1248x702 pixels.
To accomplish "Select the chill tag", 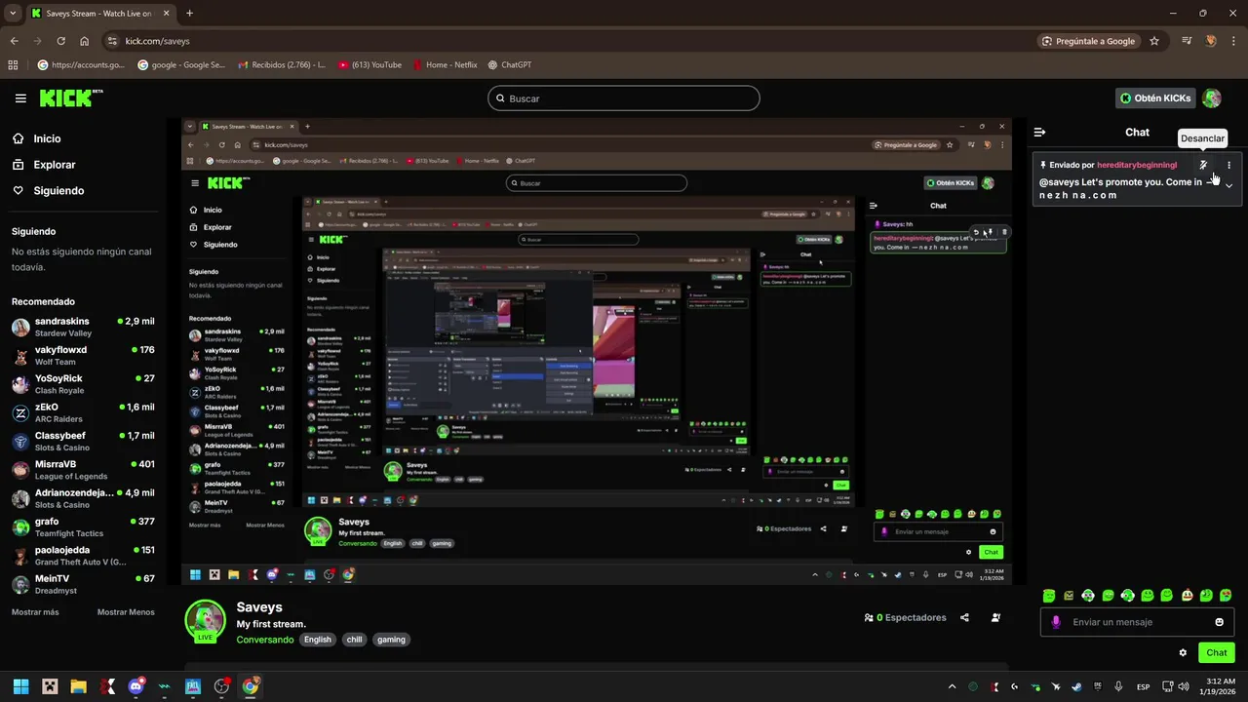I will [354, 640].
